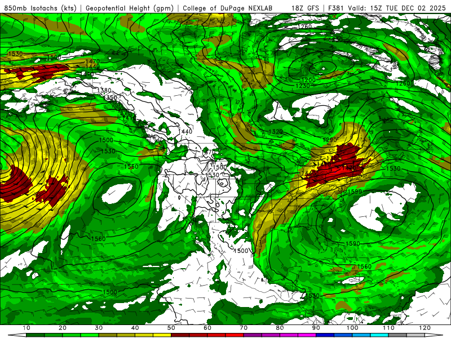Click the '1200' height contour label
Screen dimensions: 451x338
308,80
